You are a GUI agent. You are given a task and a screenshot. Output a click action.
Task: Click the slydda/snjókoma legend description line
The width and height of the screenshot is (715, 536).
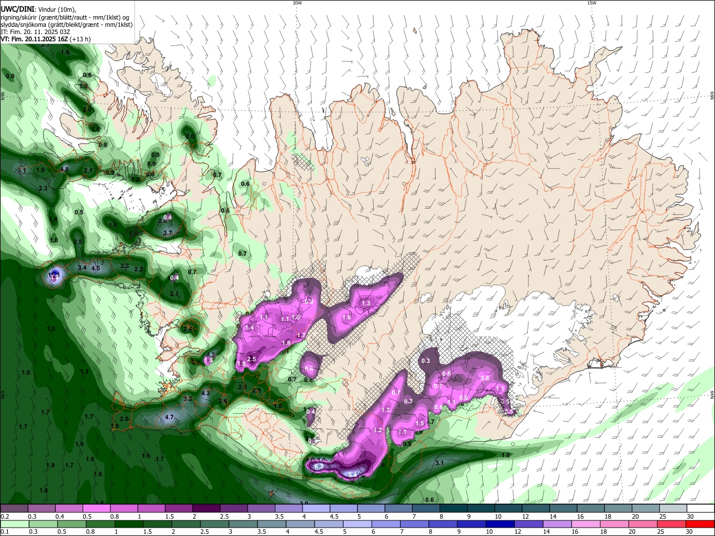66,25
